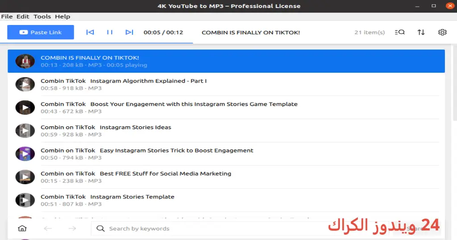Play Instagram Algorithm Explained - Part I
This screenshot has width=457, height=240.
coord(25,84)
